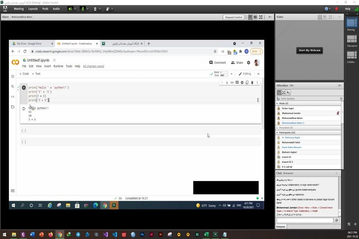Click the add new layout plus icon
This screenshot has height=239, width=359.
point(355,224)
